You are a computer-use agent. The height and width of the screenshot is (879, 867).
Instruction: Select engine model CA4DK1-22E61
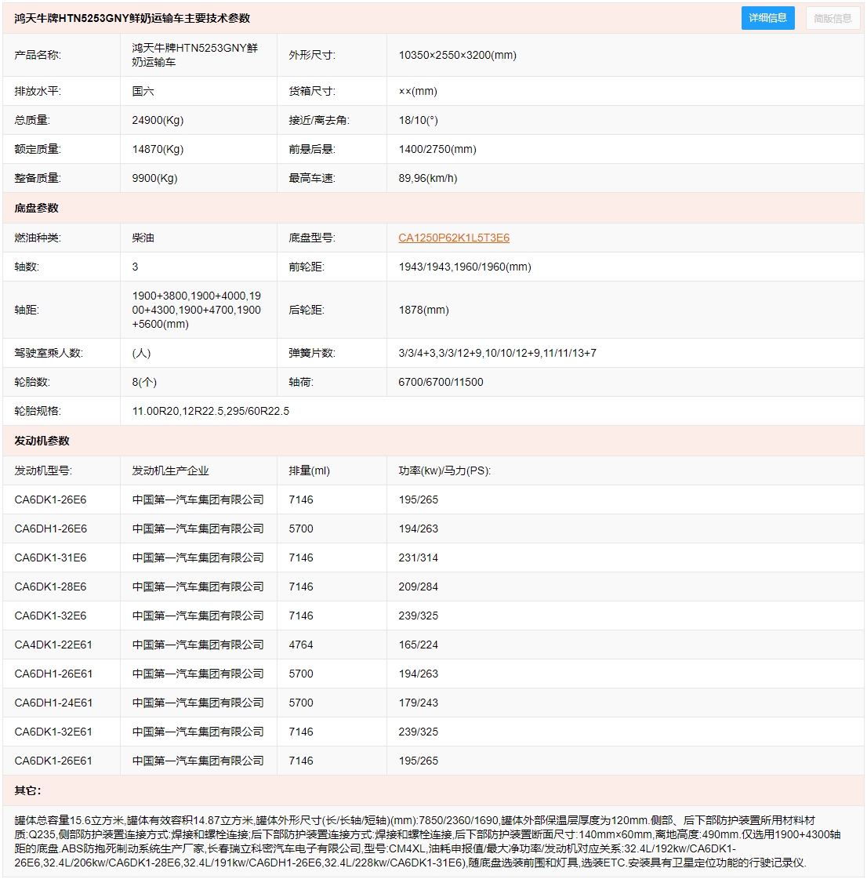[x=53, y=645]
